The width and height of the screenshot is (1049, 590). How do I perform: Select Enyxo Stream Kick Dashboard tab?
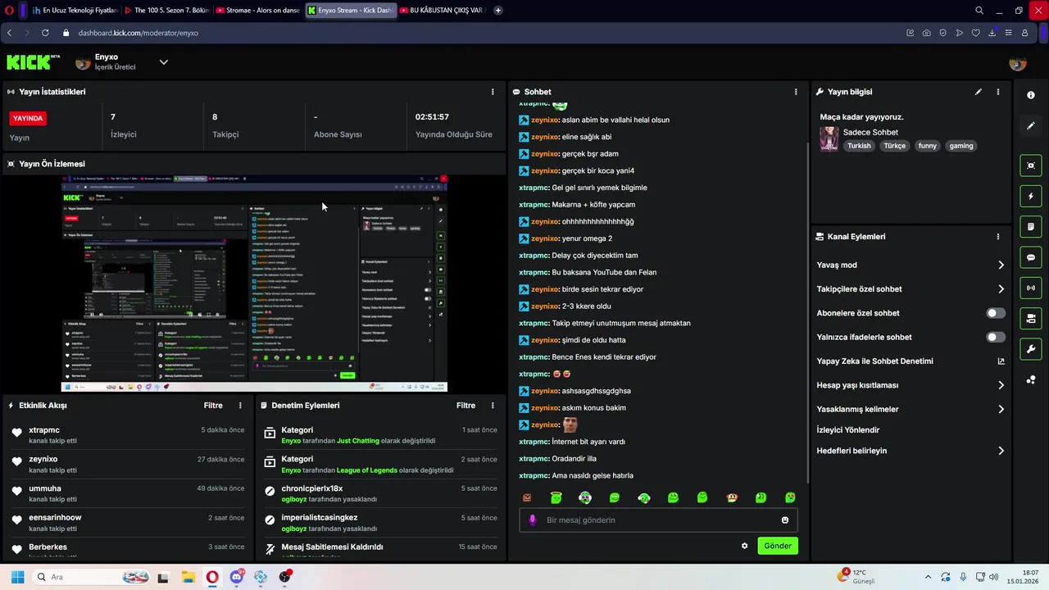[x=350, y=11]
